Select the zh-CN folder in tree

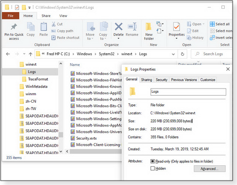coord(28,101)
